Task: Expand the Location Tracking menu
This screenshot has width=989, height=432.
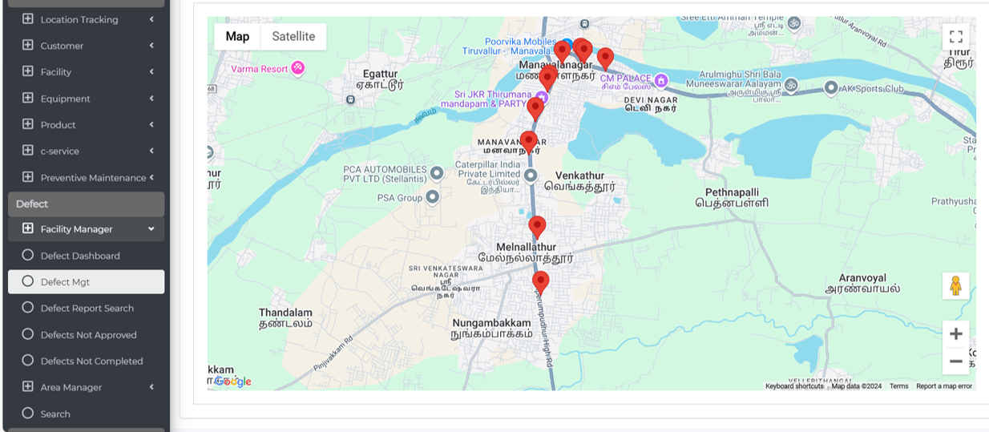Action: tap(86, 19)
